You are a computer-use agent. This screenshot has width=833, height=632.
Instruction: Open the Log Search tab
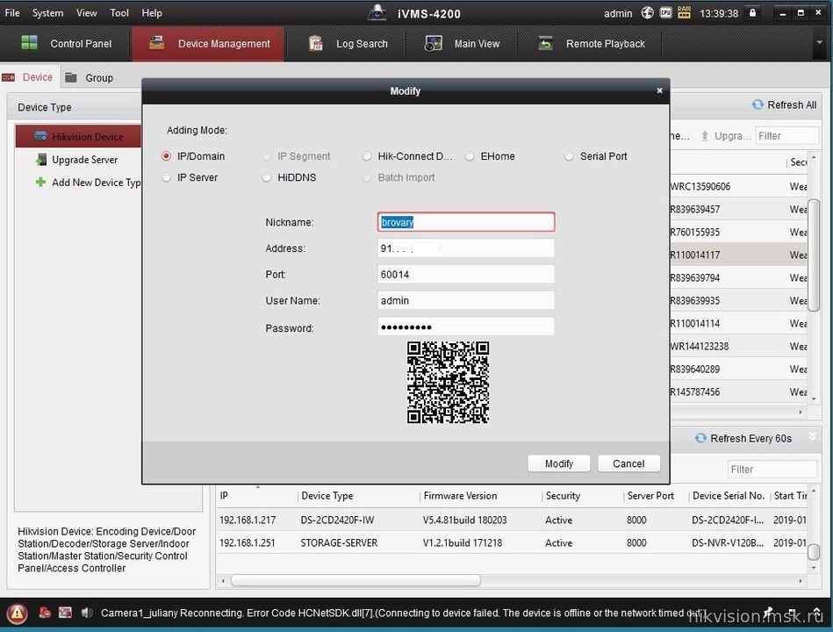tap(348, 44)
